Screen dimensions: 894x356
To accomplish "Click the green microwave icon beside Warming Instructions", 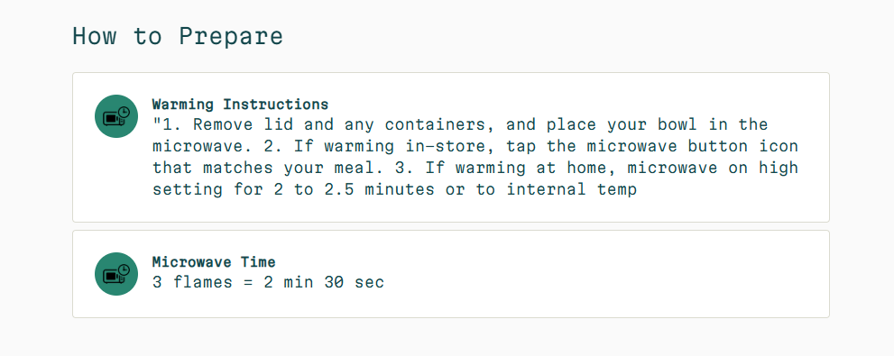I will 116,116.
